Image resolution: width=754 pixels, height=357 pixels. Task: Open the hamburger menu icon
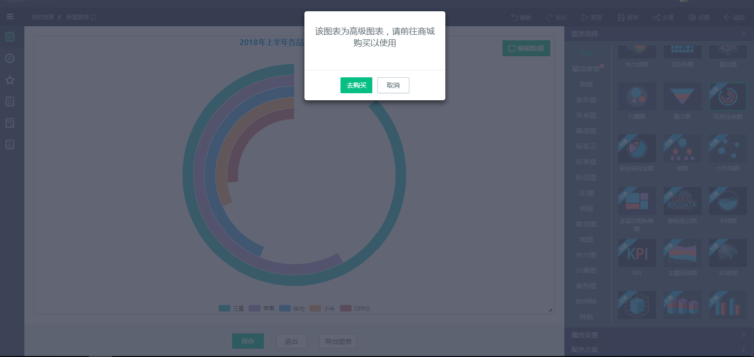pos(10,17)
